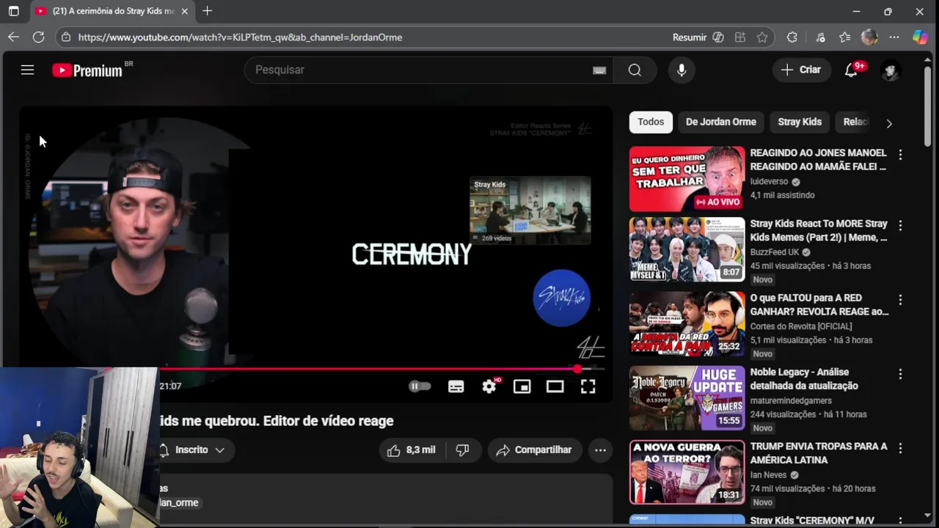The width and height of the screenshot is (939, 528).
Task: Open options for Noble Legacy video
Action: (900, 374)
